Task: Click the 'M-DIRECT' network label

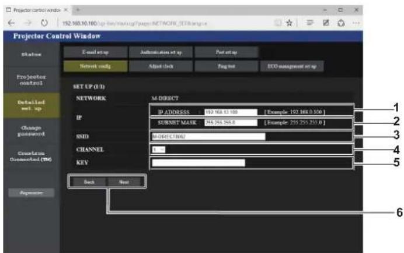Action: 165,98
